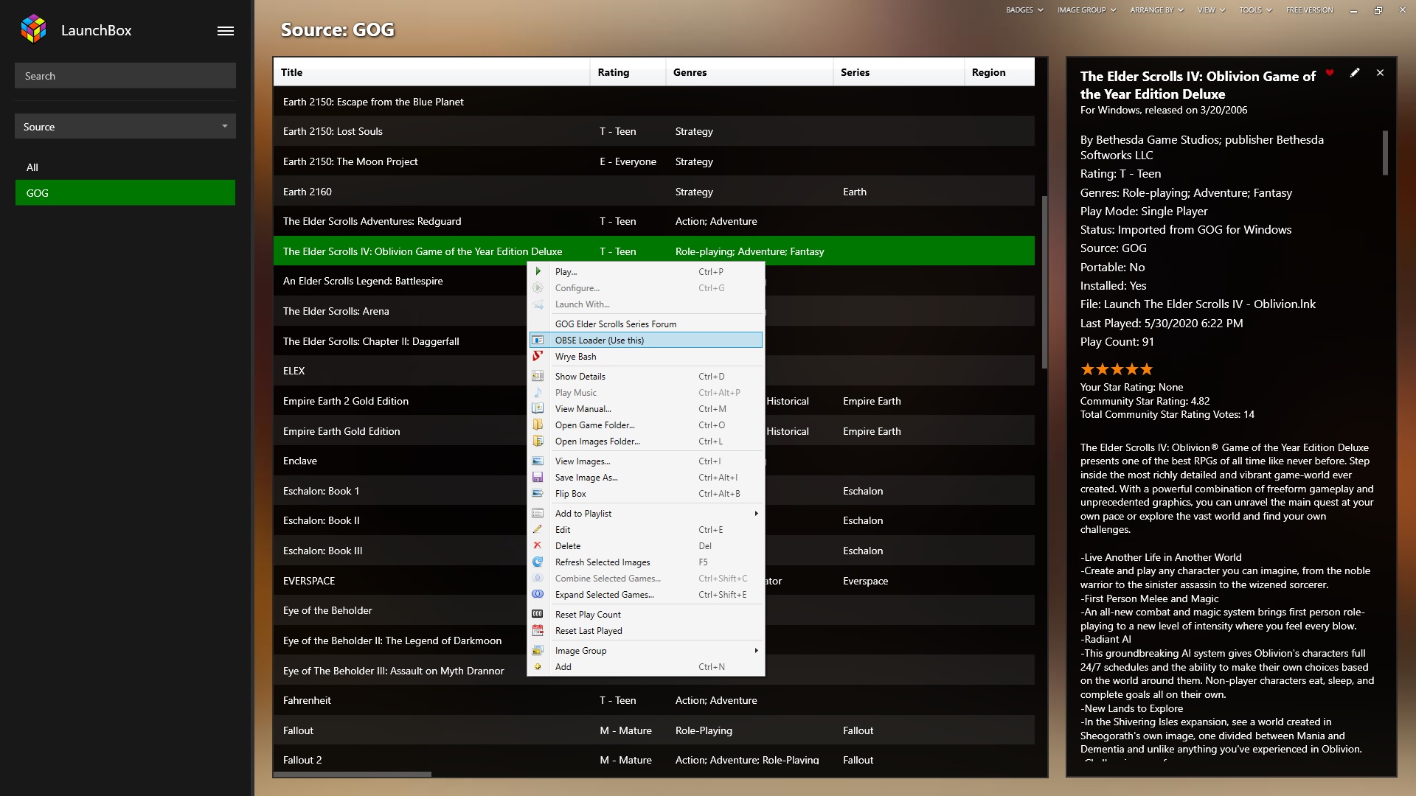Select Earth 2150: Lost Souls row
The height and width of the screenshot is (796, 1416).
coord(654,131)
